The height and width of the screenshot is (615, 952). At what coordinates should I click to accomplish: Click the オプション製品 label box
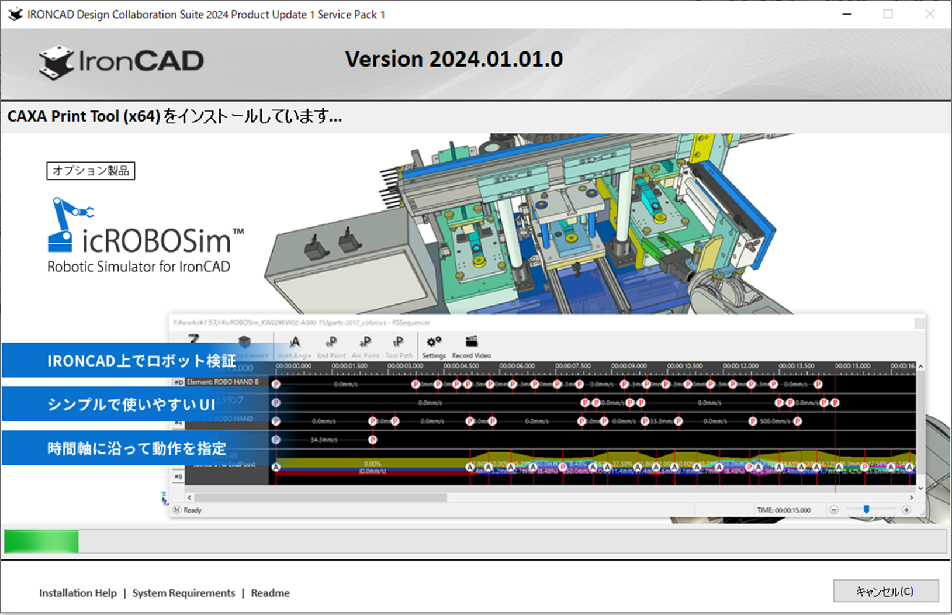click(91, 171)
